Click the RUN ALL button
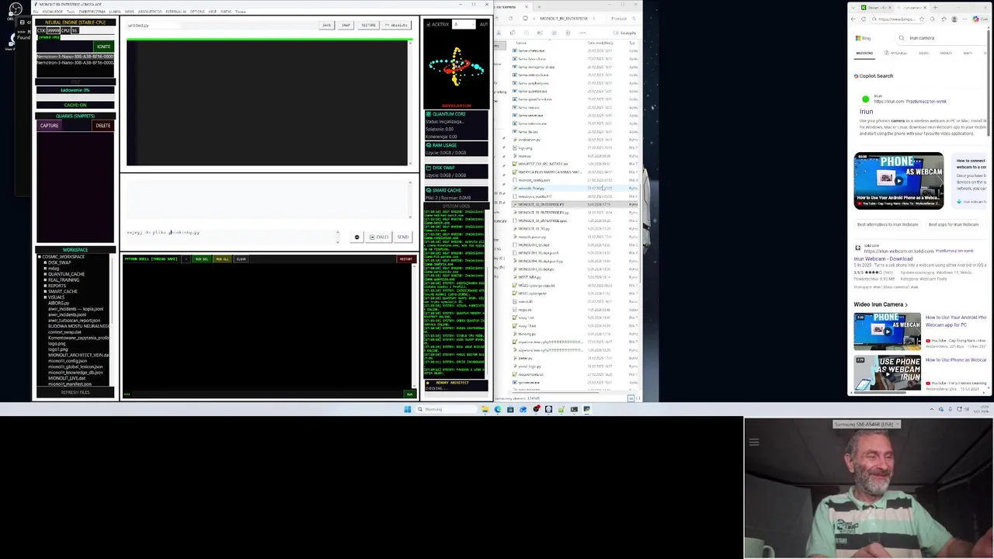The height and width of the screenshot is (559, 994). pyautogui.click(x=222, y=259)
